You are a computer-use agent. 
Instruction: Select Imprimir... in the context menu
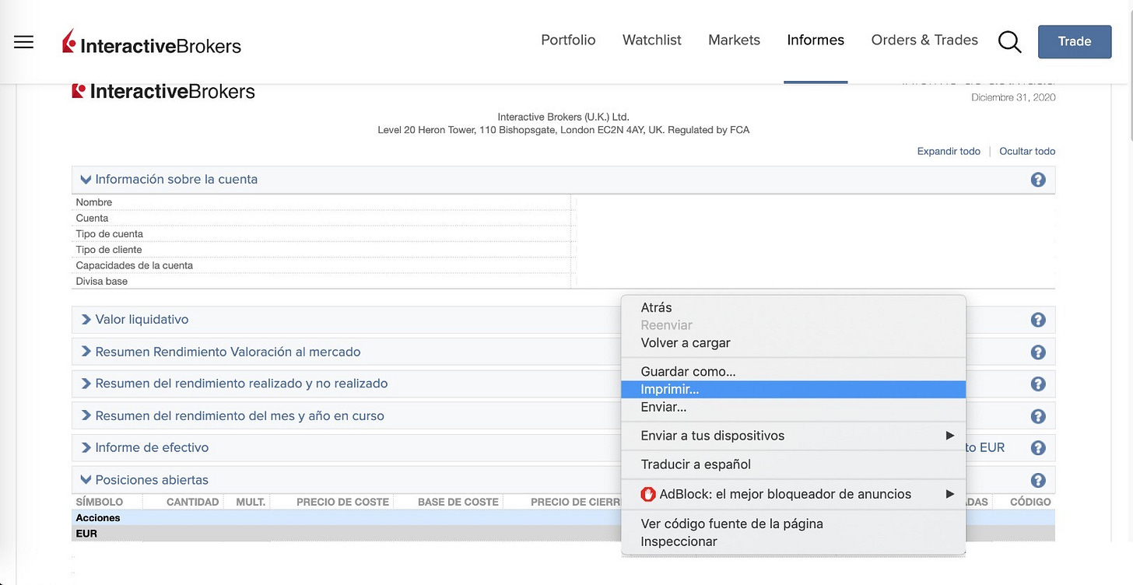793,390
